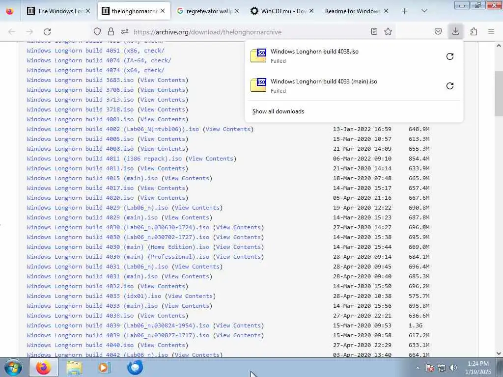Open Windows Start menu orb
503x377 pixels.
click(13, 367)
